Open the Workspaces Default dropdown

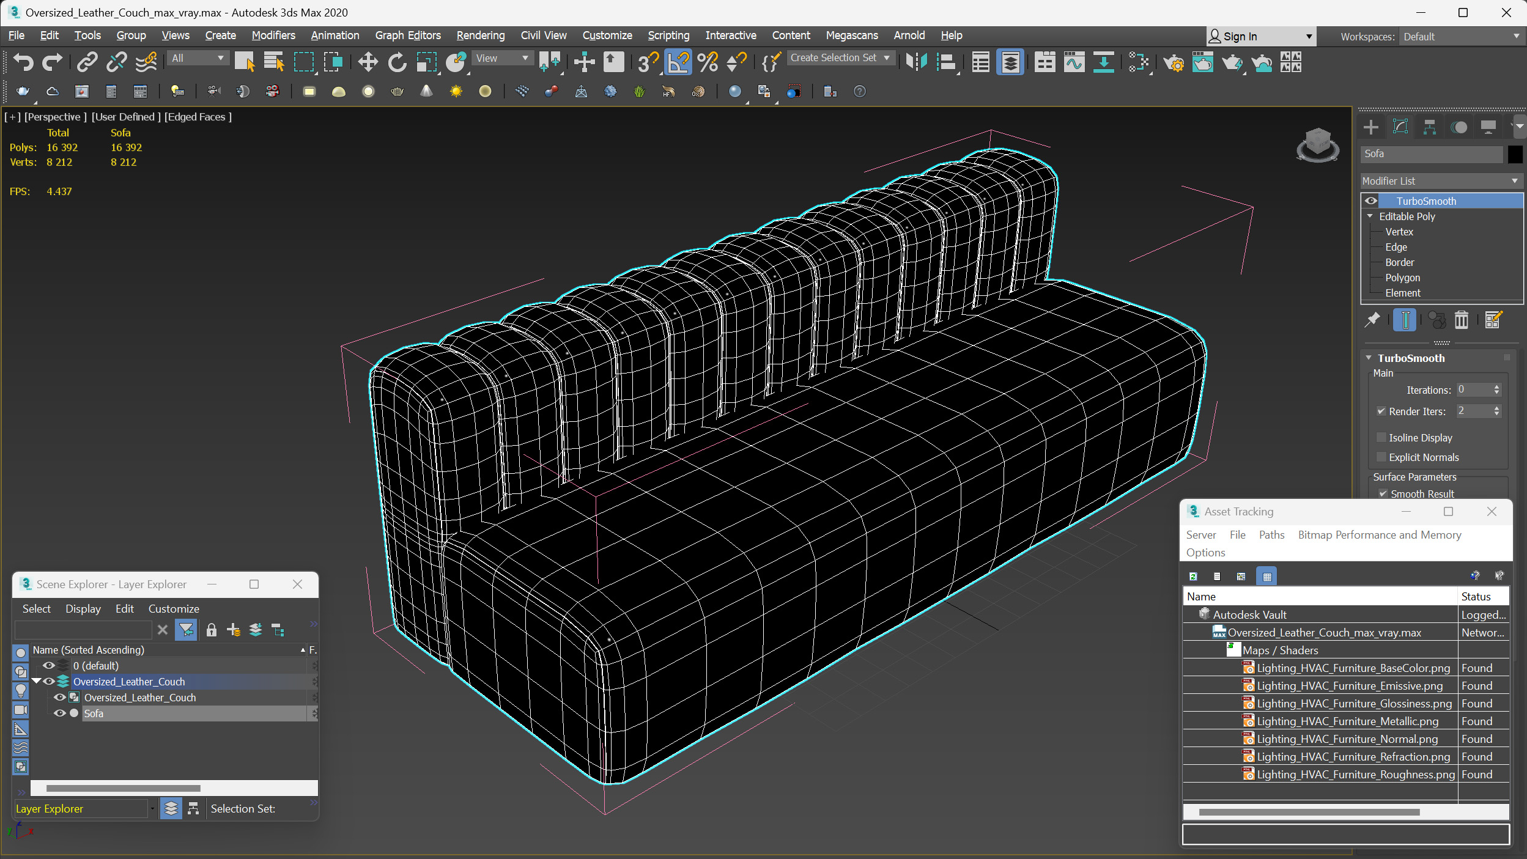click(1460, 37)
